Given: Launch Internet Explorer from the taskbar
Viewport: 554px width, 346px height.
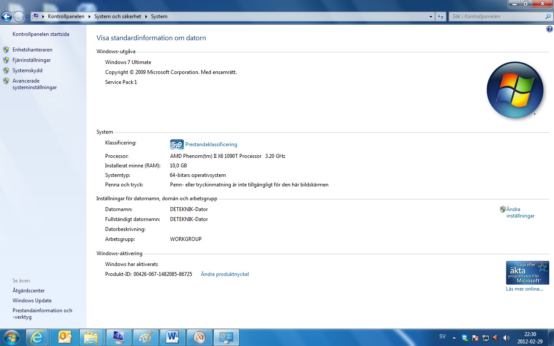Looking at the screenshot, I should [x=37, y=337].
